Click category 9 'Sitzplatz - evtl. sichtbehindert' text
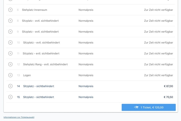 point(40,32)
